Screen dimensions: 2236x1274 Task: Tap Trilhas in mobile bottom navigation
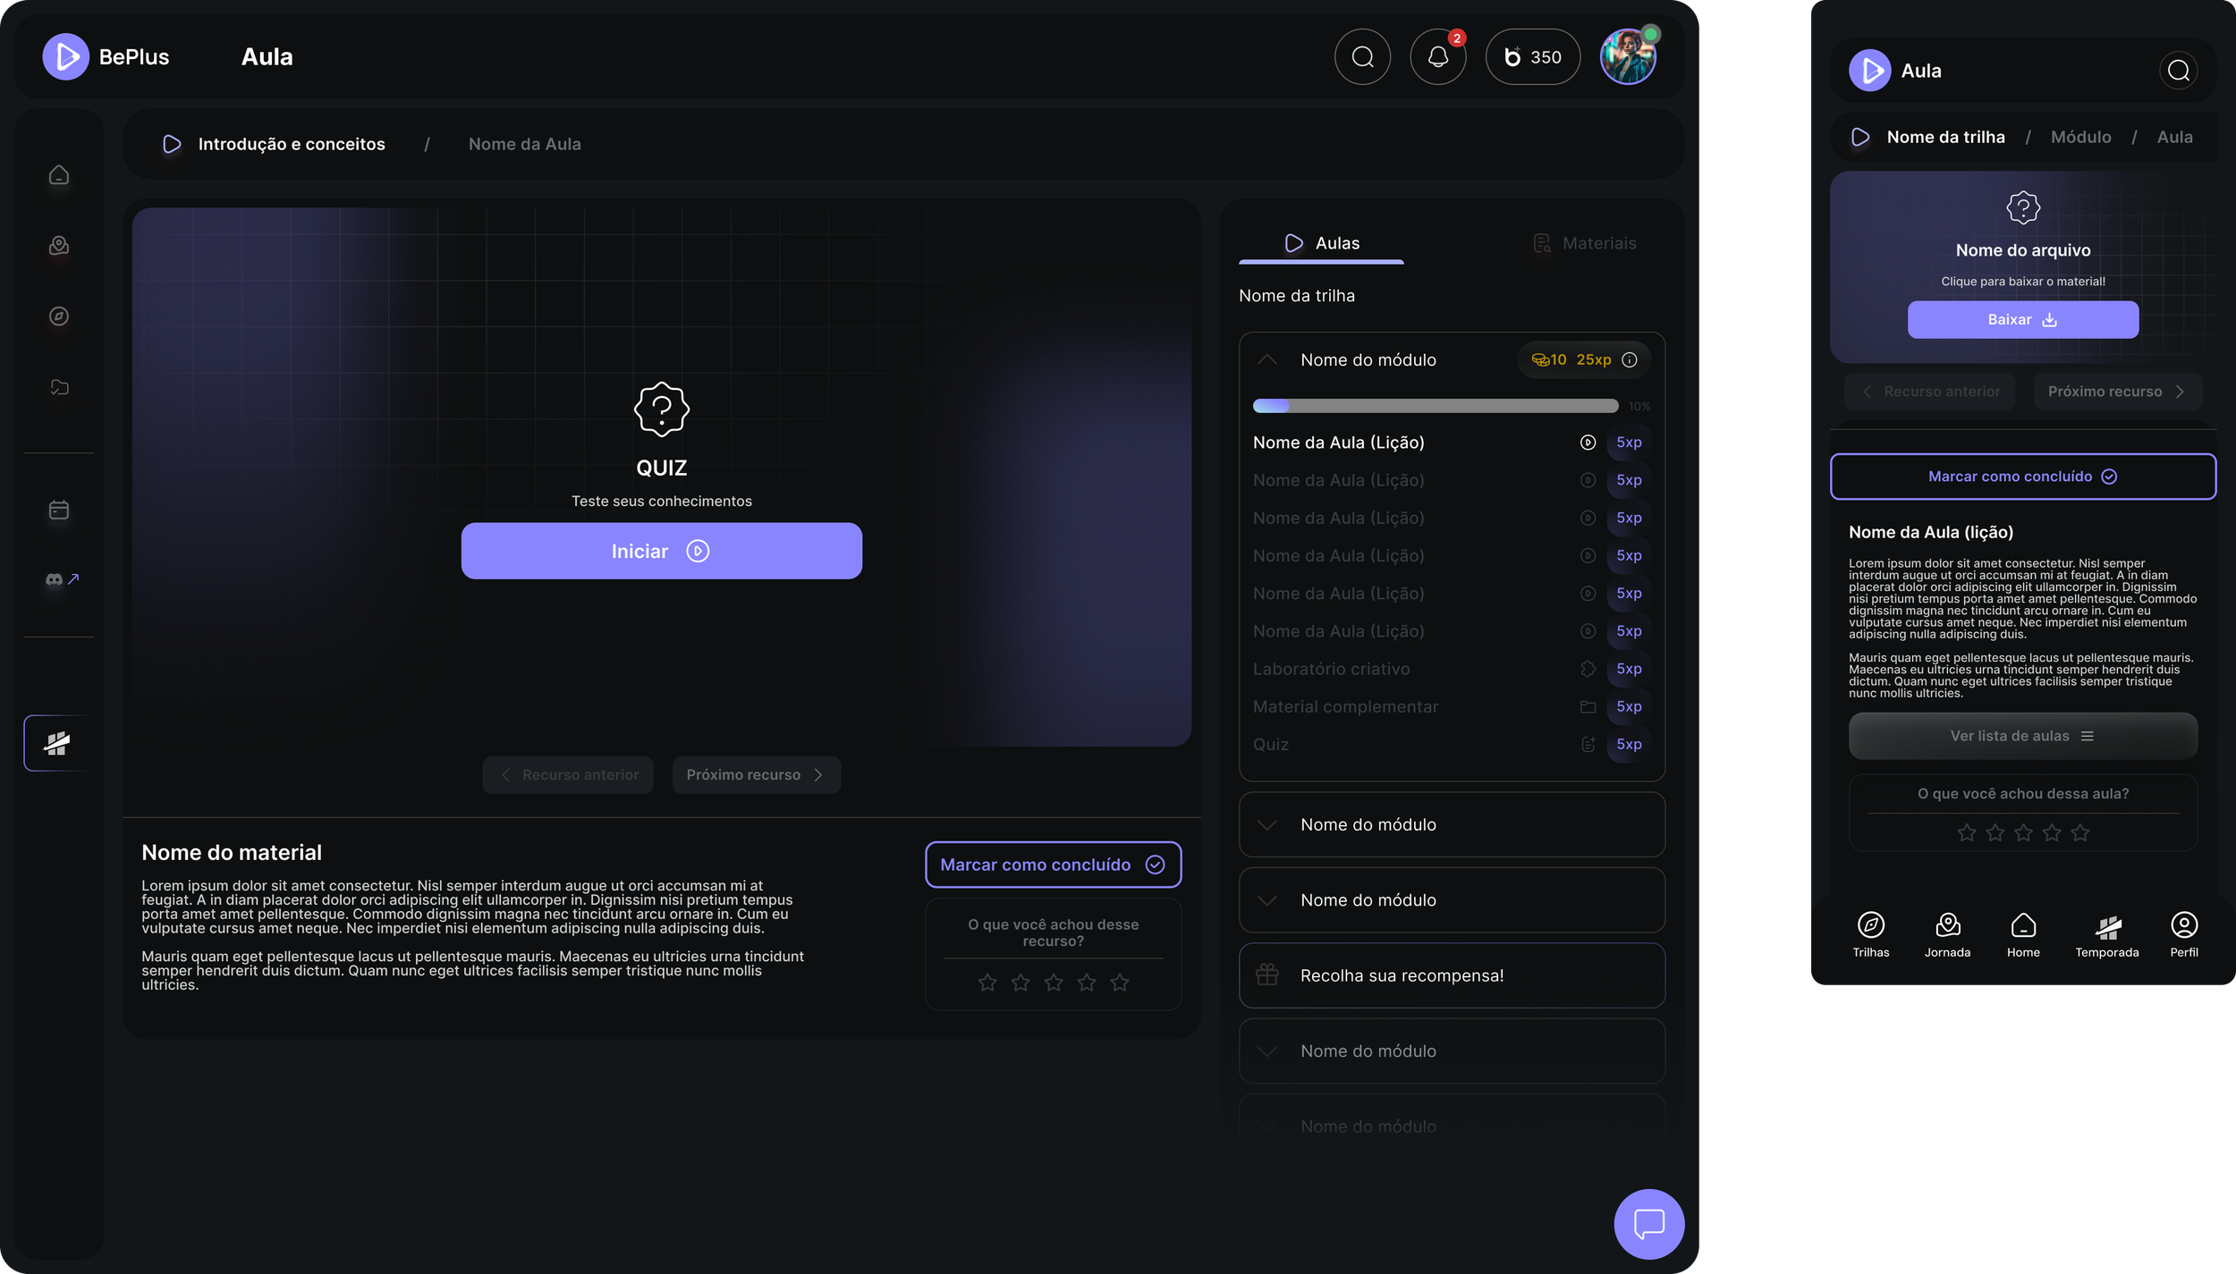[1870, 934]
